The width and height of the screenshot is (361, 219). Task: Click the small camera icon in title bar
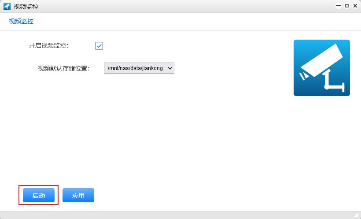(7, 6)
